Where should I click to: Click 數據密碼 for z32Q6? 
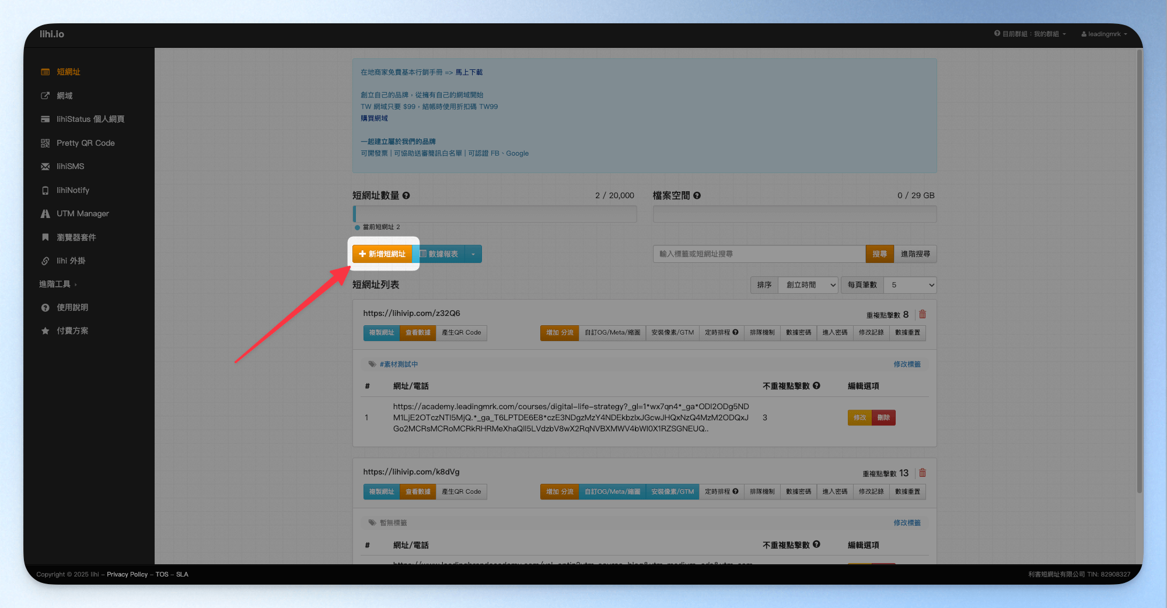[x=798, y=333]
